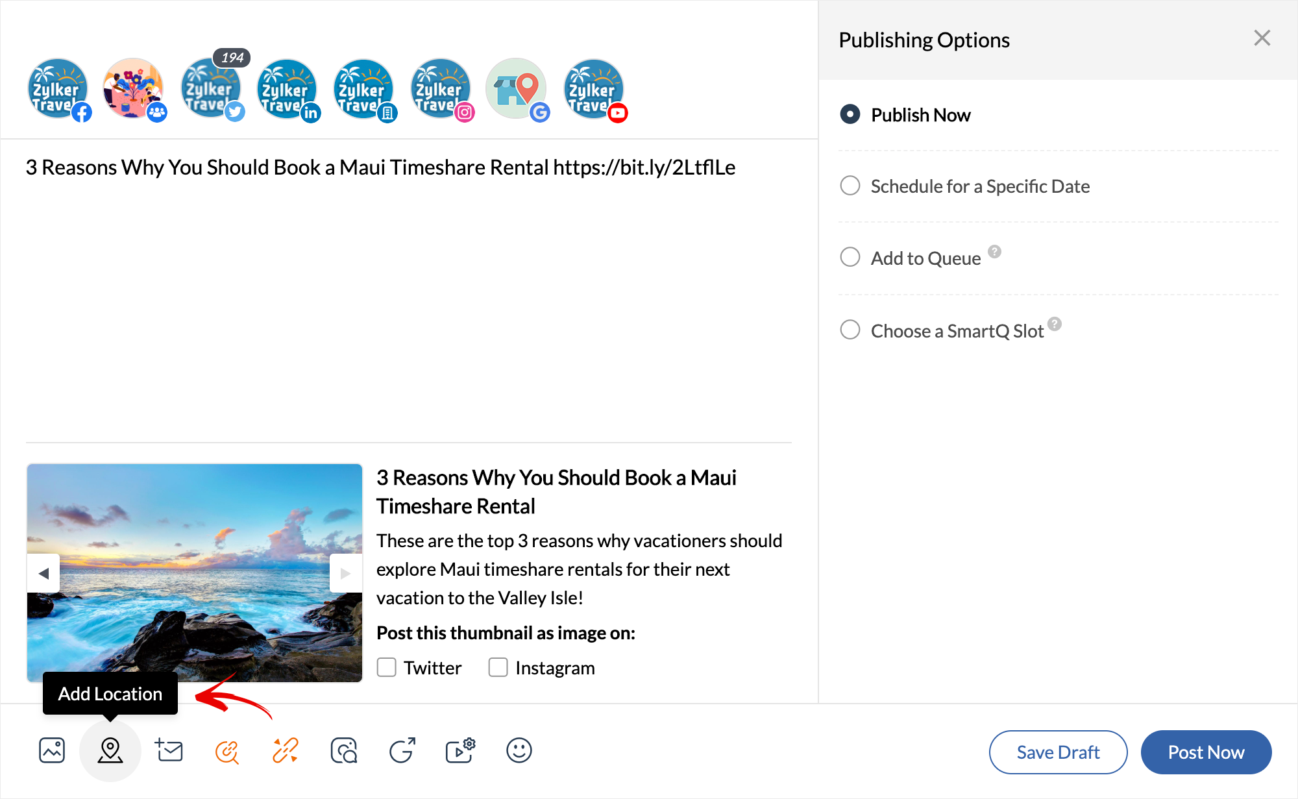Choose the Add to Queue option
The width and height of the screenshot is (1298, 799).
(x=850, y=257)
